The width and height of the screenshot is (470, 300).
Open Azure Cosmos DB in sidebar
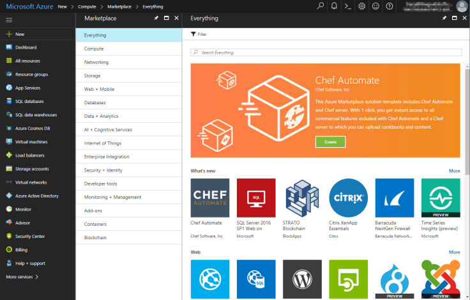point(31,128)
